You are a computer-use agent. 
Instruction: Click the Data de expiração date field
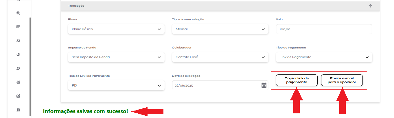click(x=220, y=85)
